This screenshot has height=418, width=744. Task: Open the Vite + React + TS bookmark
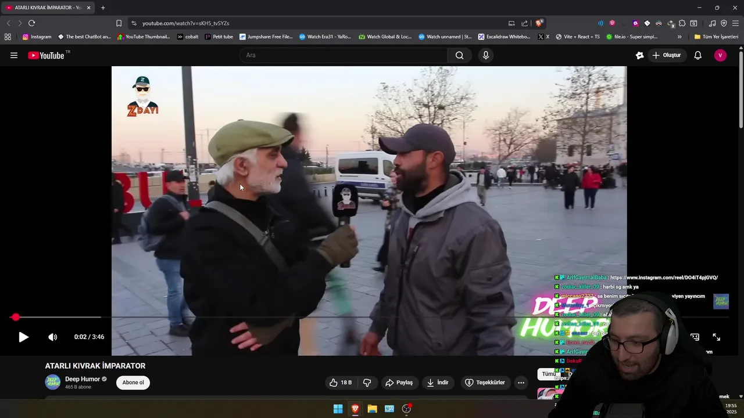click(578, 37)
